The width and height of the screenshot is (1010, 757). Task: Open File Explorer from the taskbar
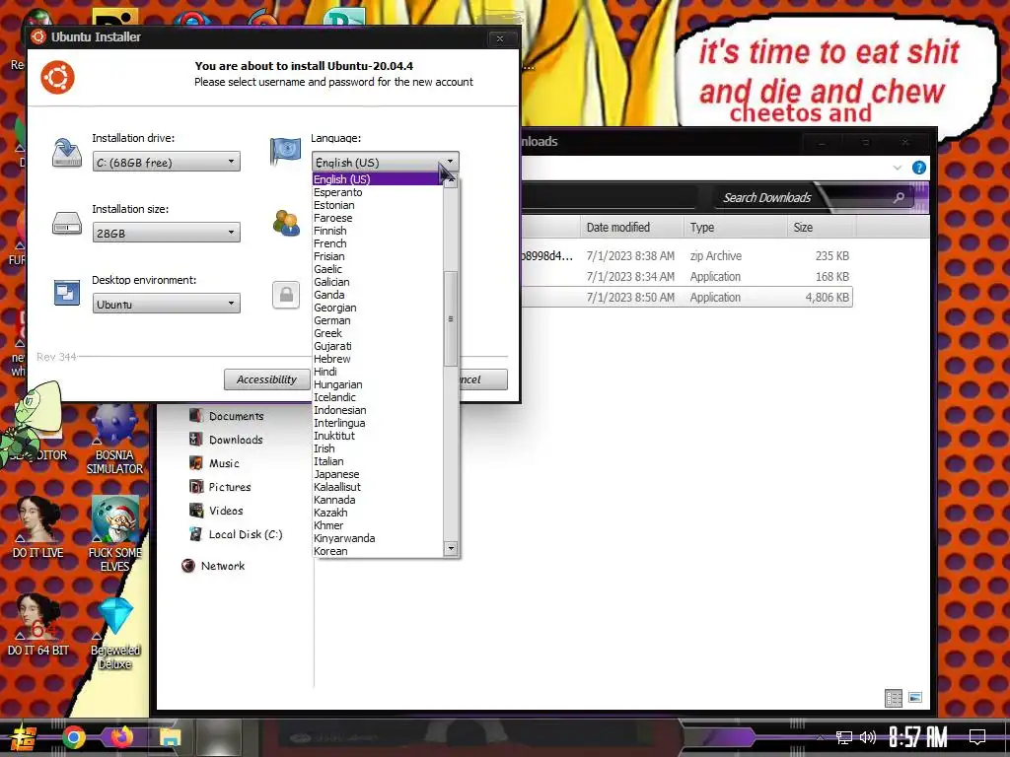coord(170,737)
